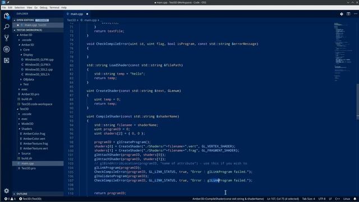359x202 pixels.
Task: Click the CheckCompileError function definition on line 75
Action: (x=112, y=44)
